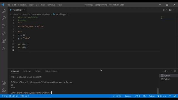Open the Extensions view

click(4, 41)
